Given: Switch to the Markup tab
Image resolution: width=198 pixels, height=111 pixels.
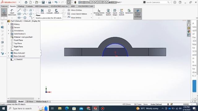Looking at the screenshot, I should (21, 6).
